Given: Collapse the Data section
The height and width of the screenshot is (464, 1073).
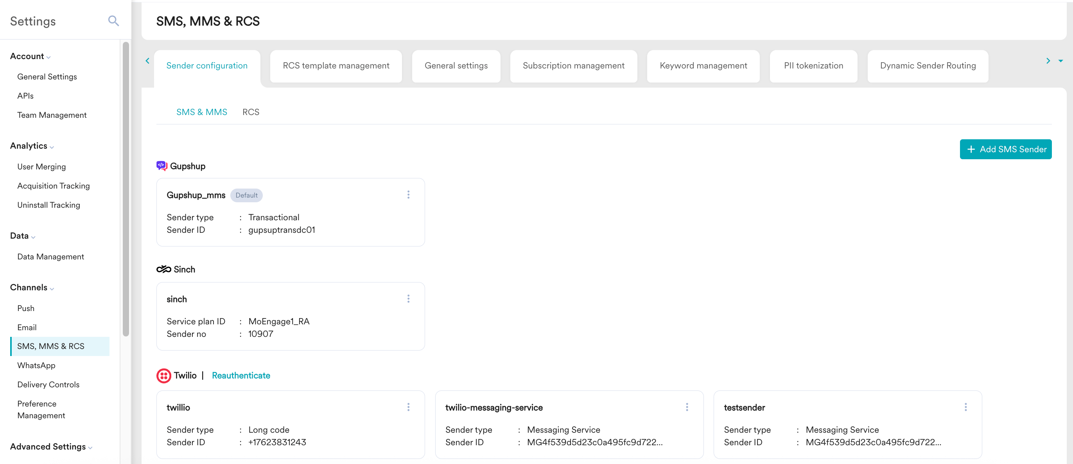Looking at the screenshot, I should pyautogui.click(x=23, y=236).
